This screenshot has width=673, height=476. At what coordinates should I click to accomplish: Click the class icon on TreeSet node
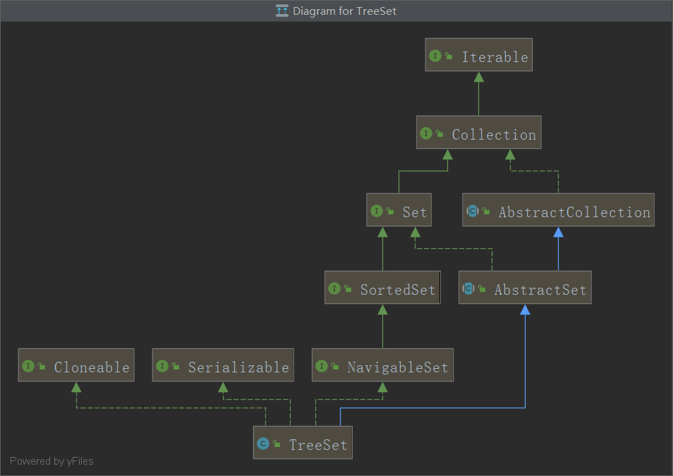[x=263, y=444]
